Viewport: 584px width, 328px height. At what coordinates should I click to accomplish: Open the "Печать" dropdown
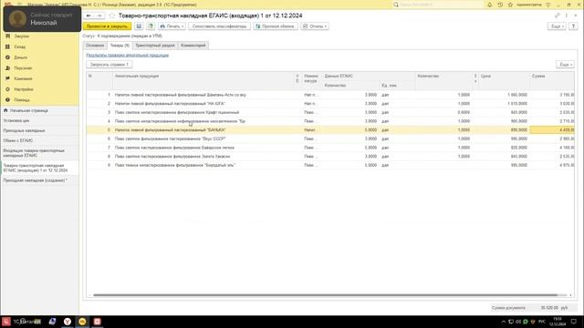pyautogui.click(x=172, y=26)
